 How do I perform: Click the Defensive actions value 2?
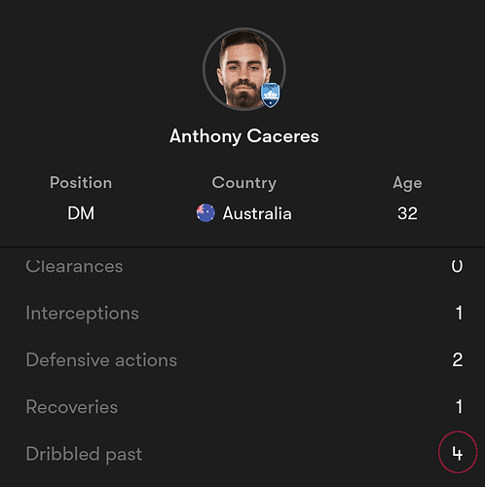(x=458, y=359)
